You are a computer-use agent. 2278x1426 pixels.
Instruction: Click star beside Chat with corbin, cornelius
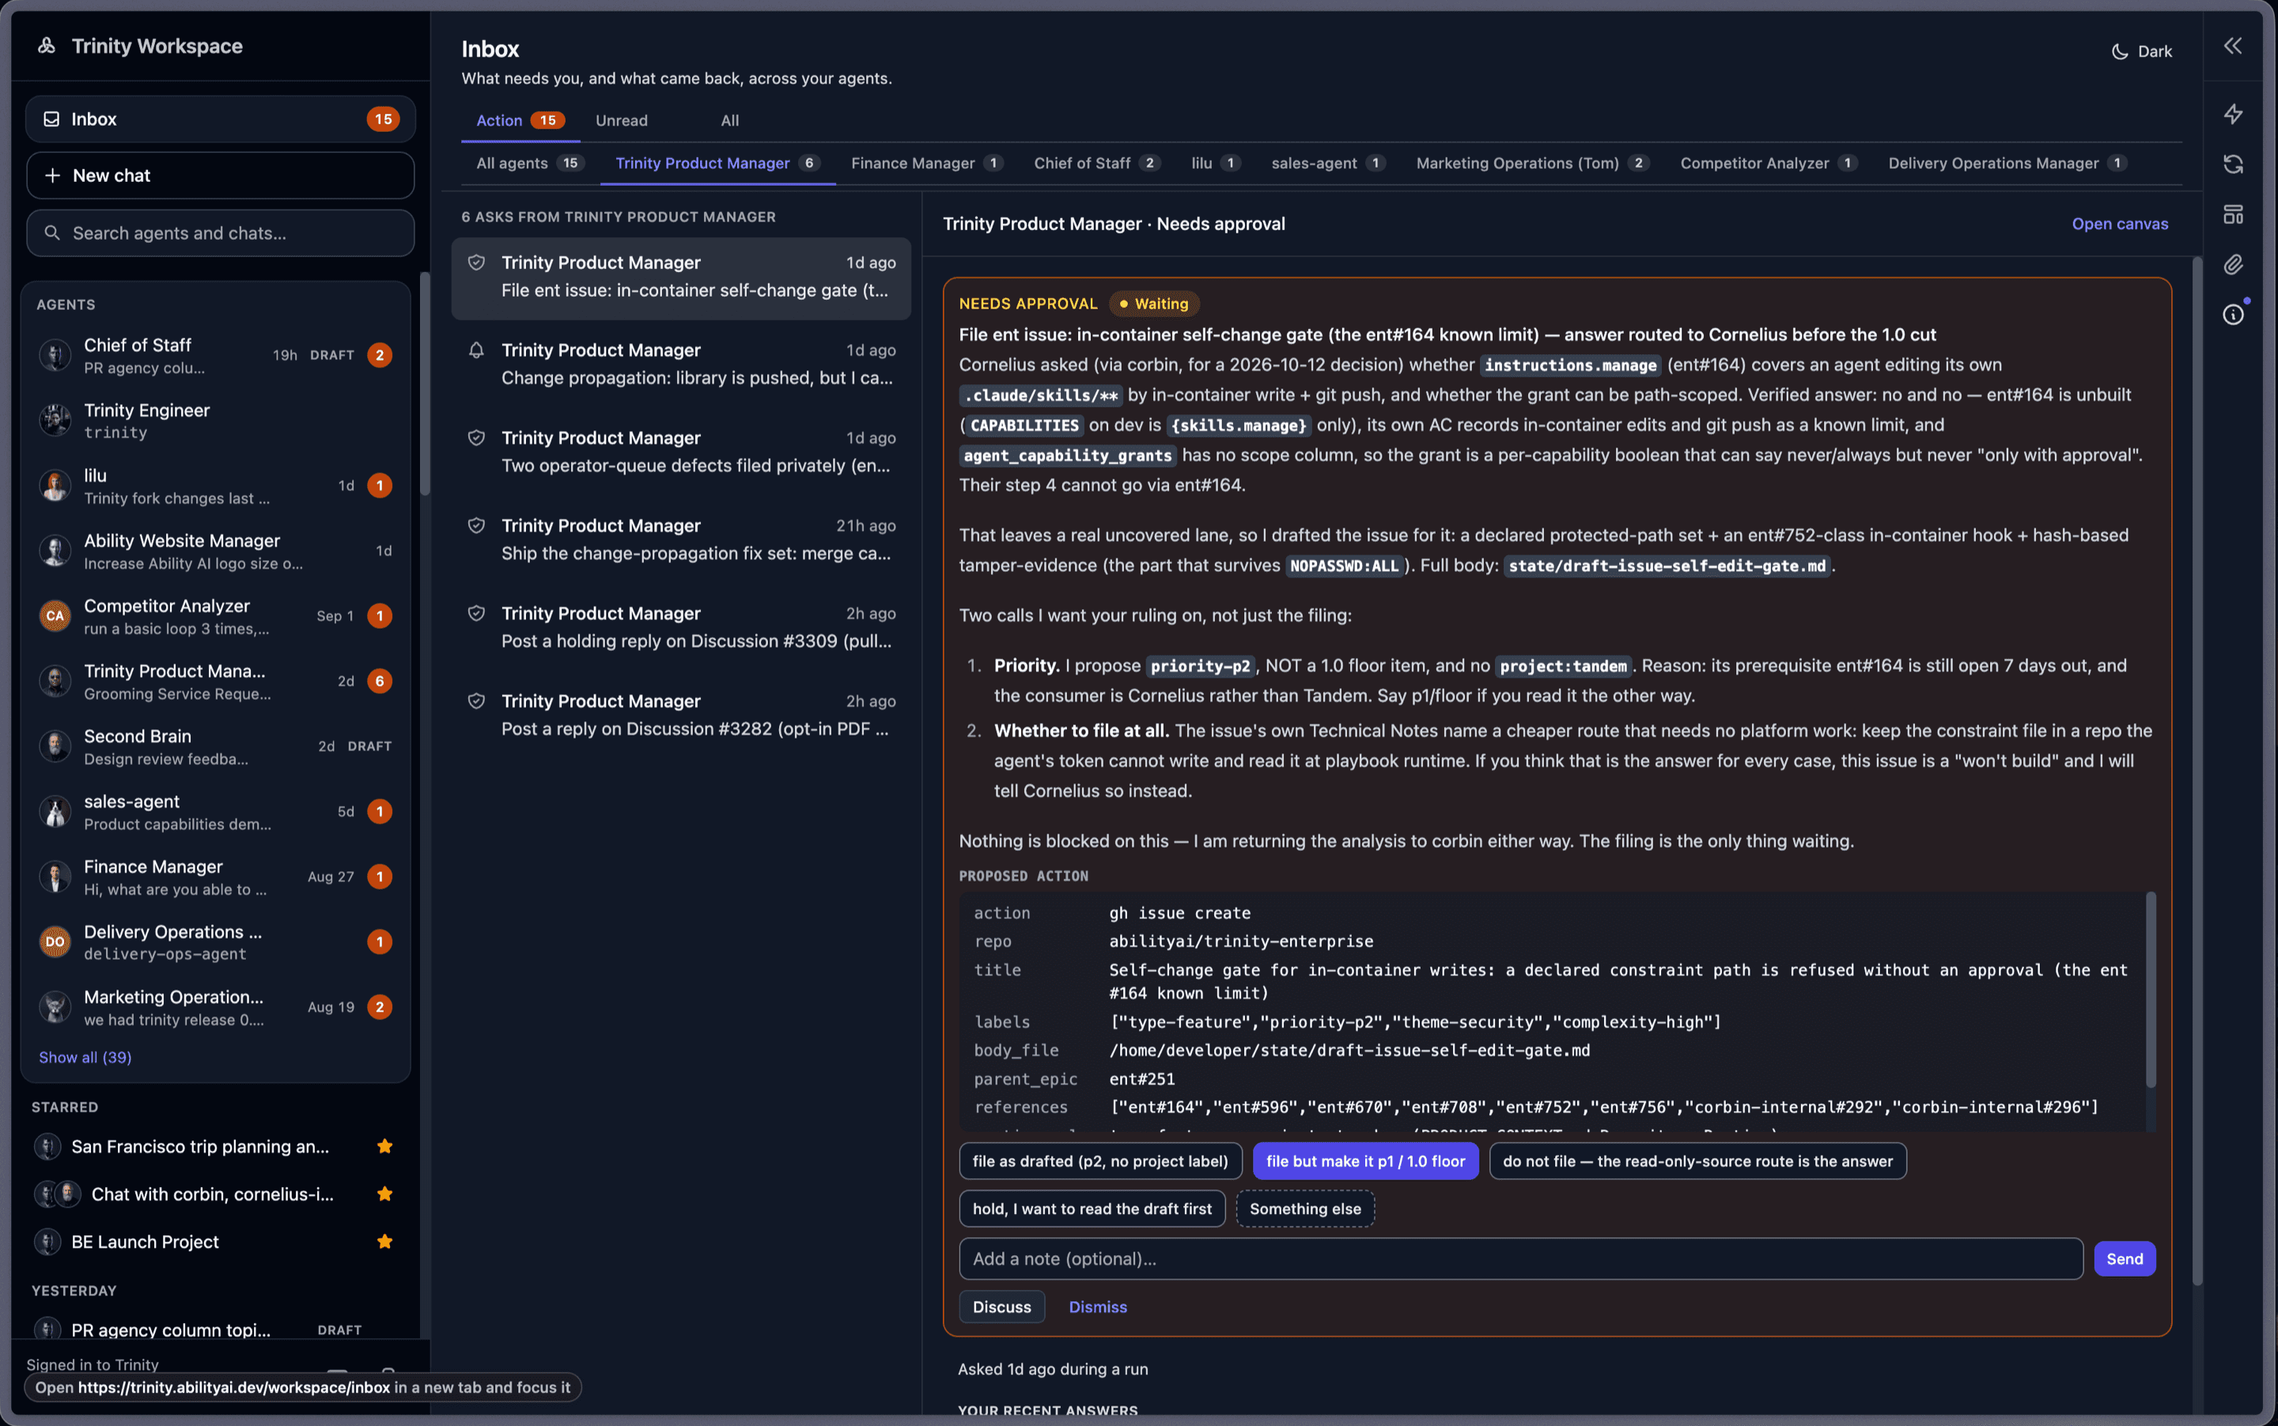[384, 1194]
